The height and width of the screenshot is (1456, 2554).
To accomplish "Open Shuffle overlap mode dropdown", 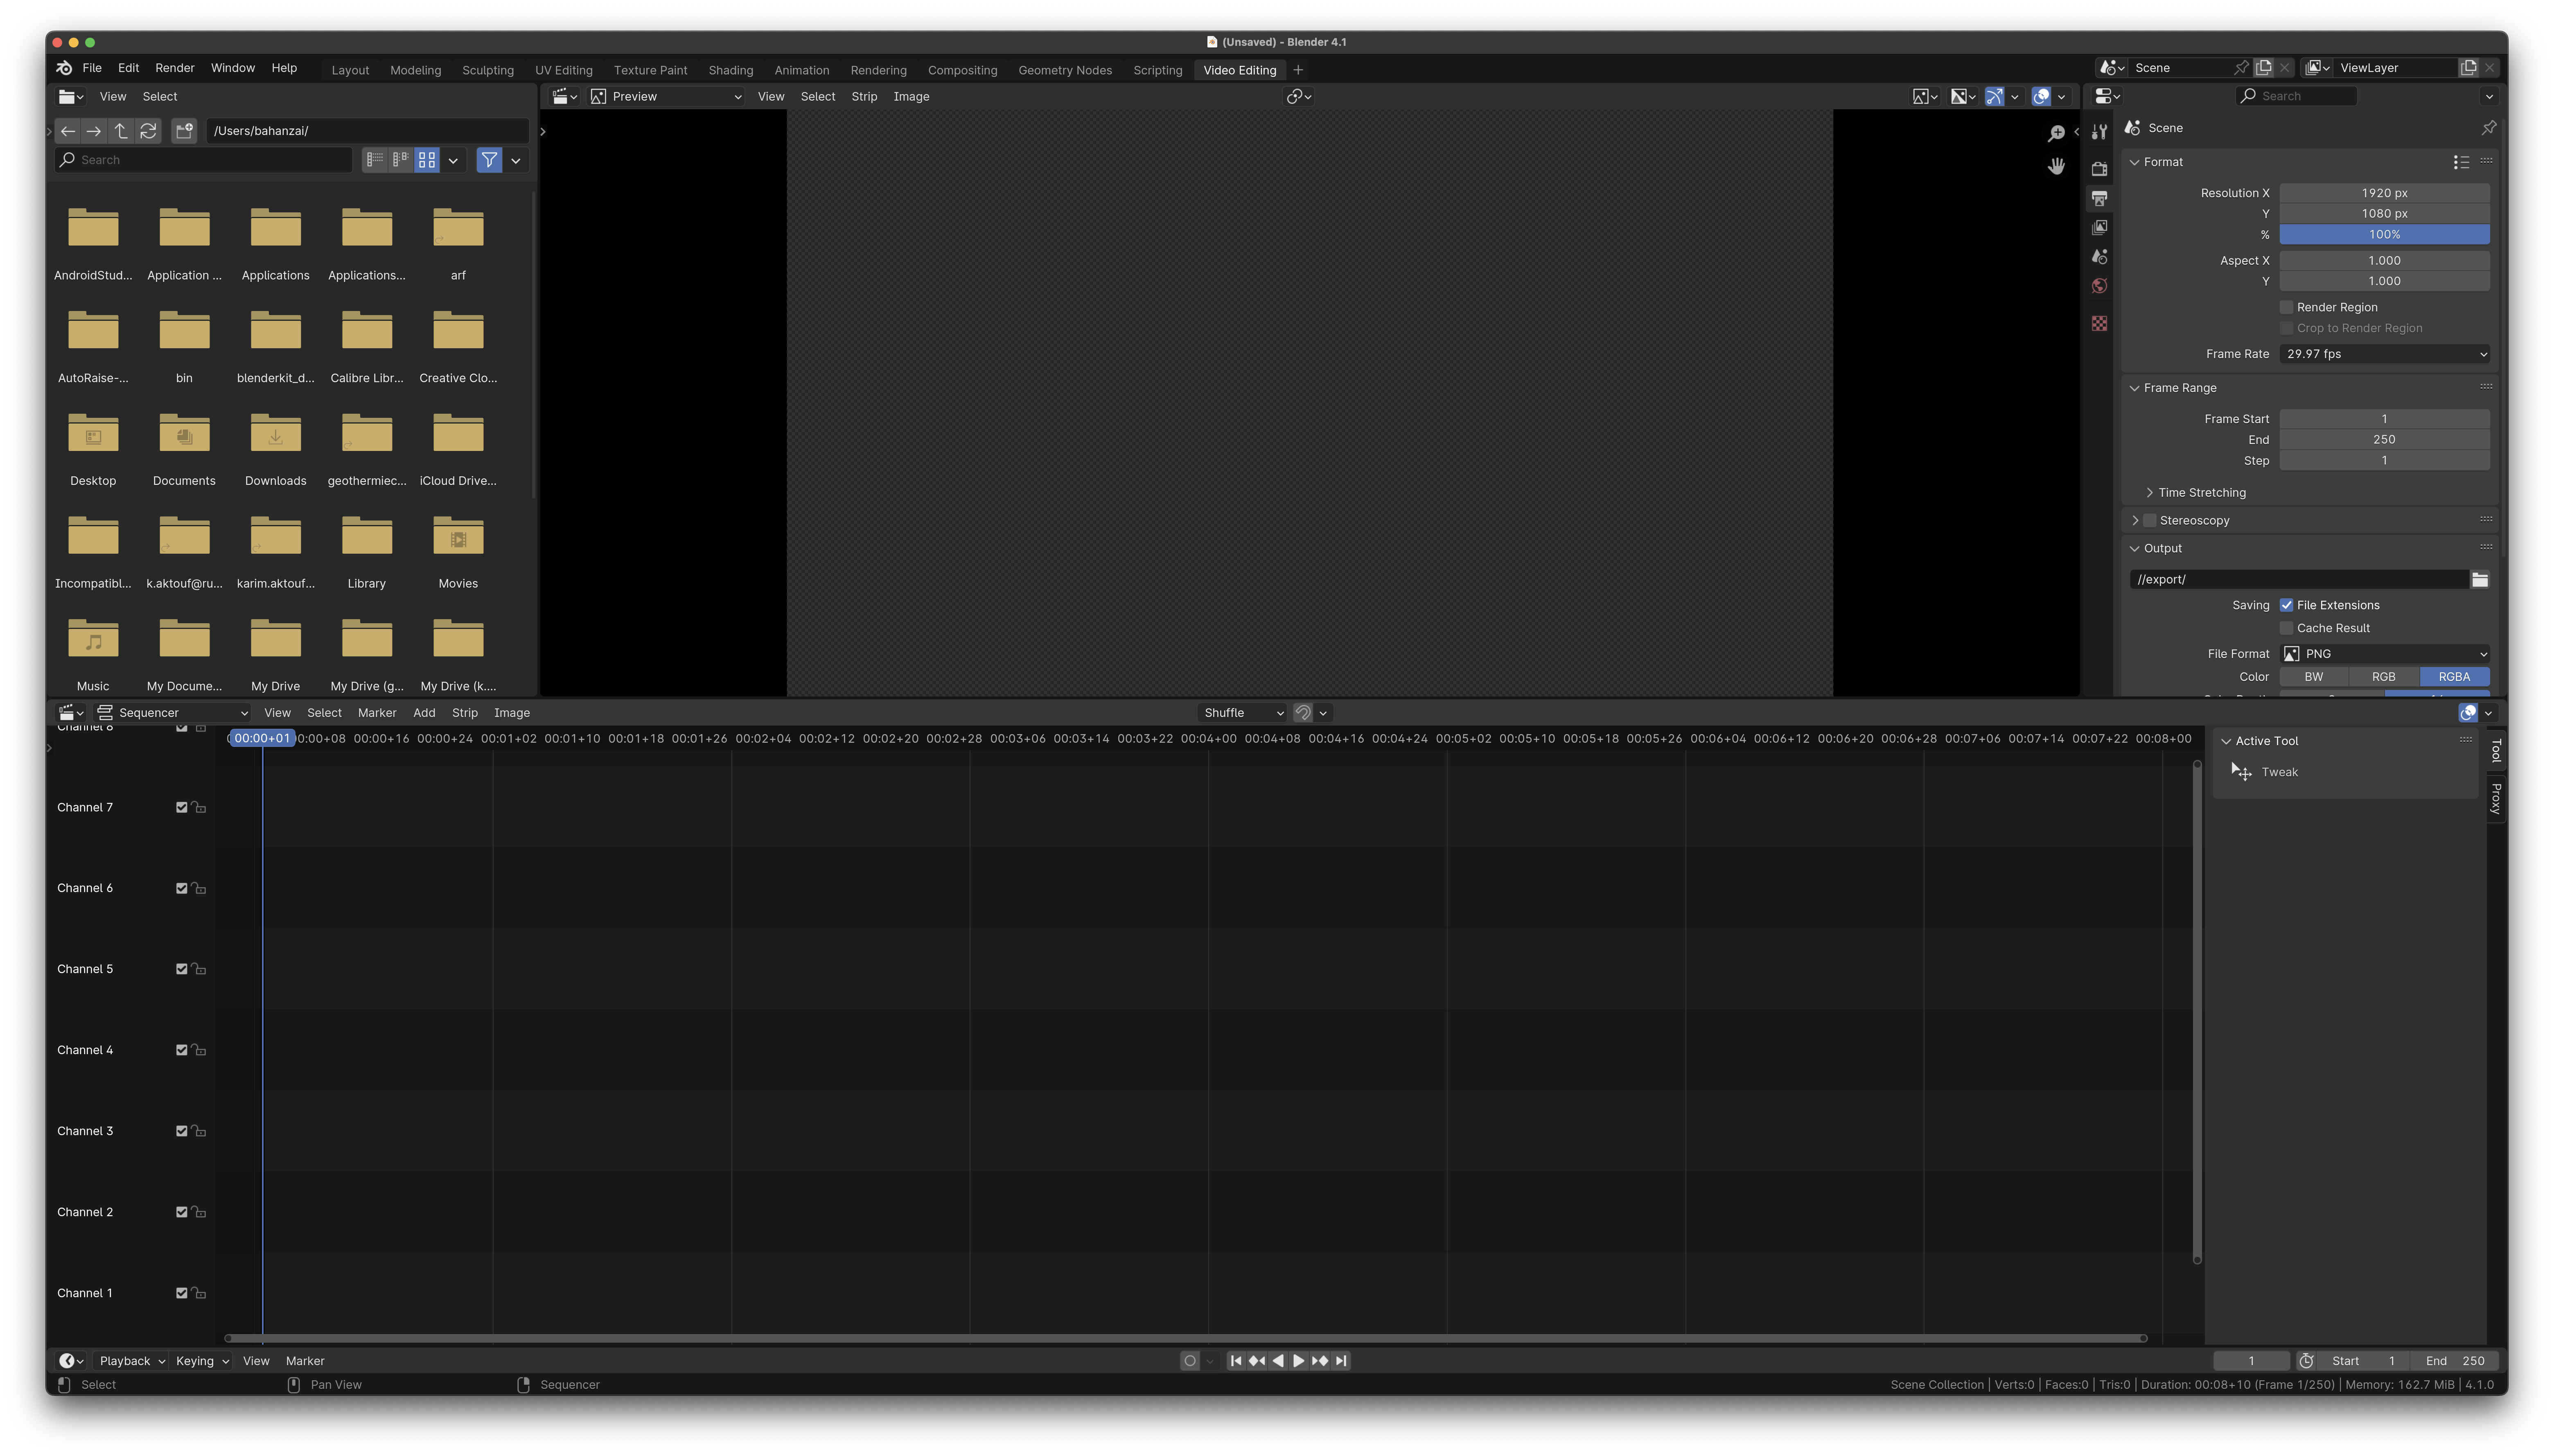I will click(x=1243, y=713).
